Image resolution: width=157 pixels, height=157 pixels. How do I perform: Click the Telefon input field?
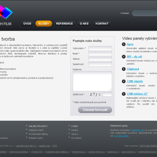click(100, 59)
